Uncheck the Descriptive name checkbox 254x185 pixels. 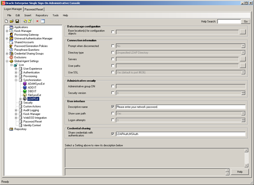coord(113,107)
